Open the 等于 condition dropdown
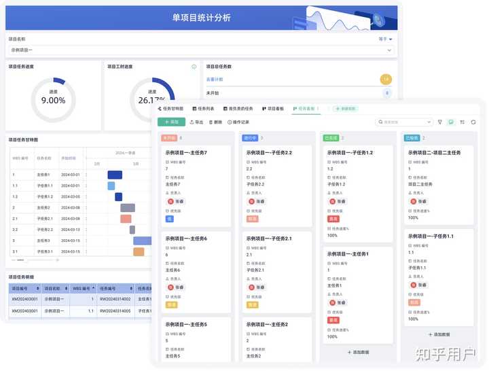This screenshot has height=371, width=489. [x=386, y=39]
